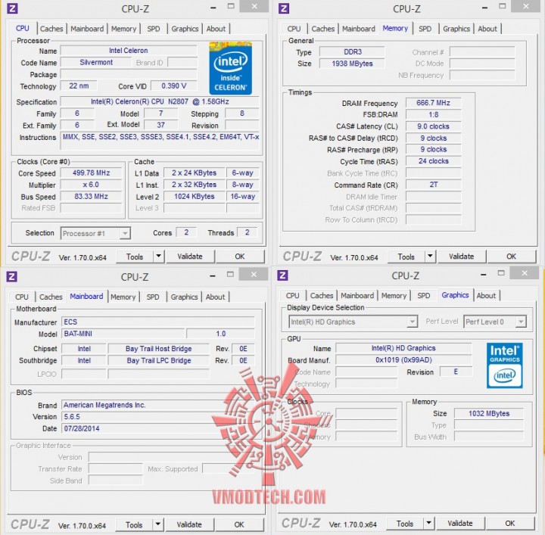Screen dimensions: 545x535
Task: Click OK button in Graphics window
Action: tap(510, 523)
